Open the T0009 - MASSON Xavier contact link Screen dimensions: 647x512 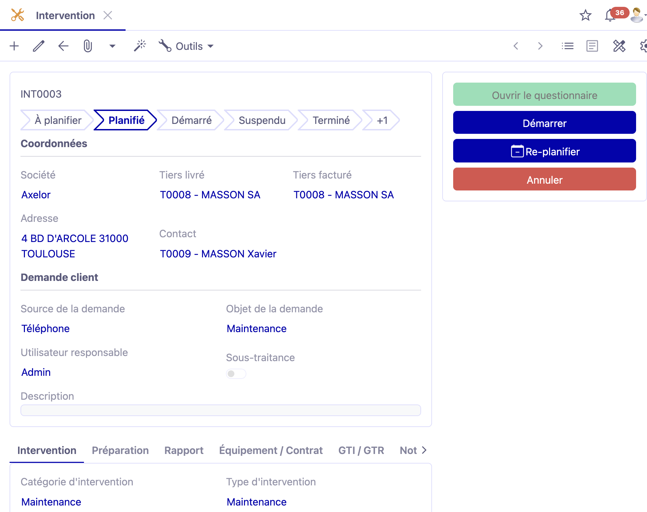[x=218, y=254]
